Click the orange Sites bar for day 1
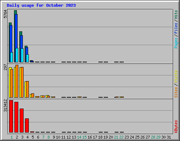Screen dimensions: 180x141 coord(12,83)
